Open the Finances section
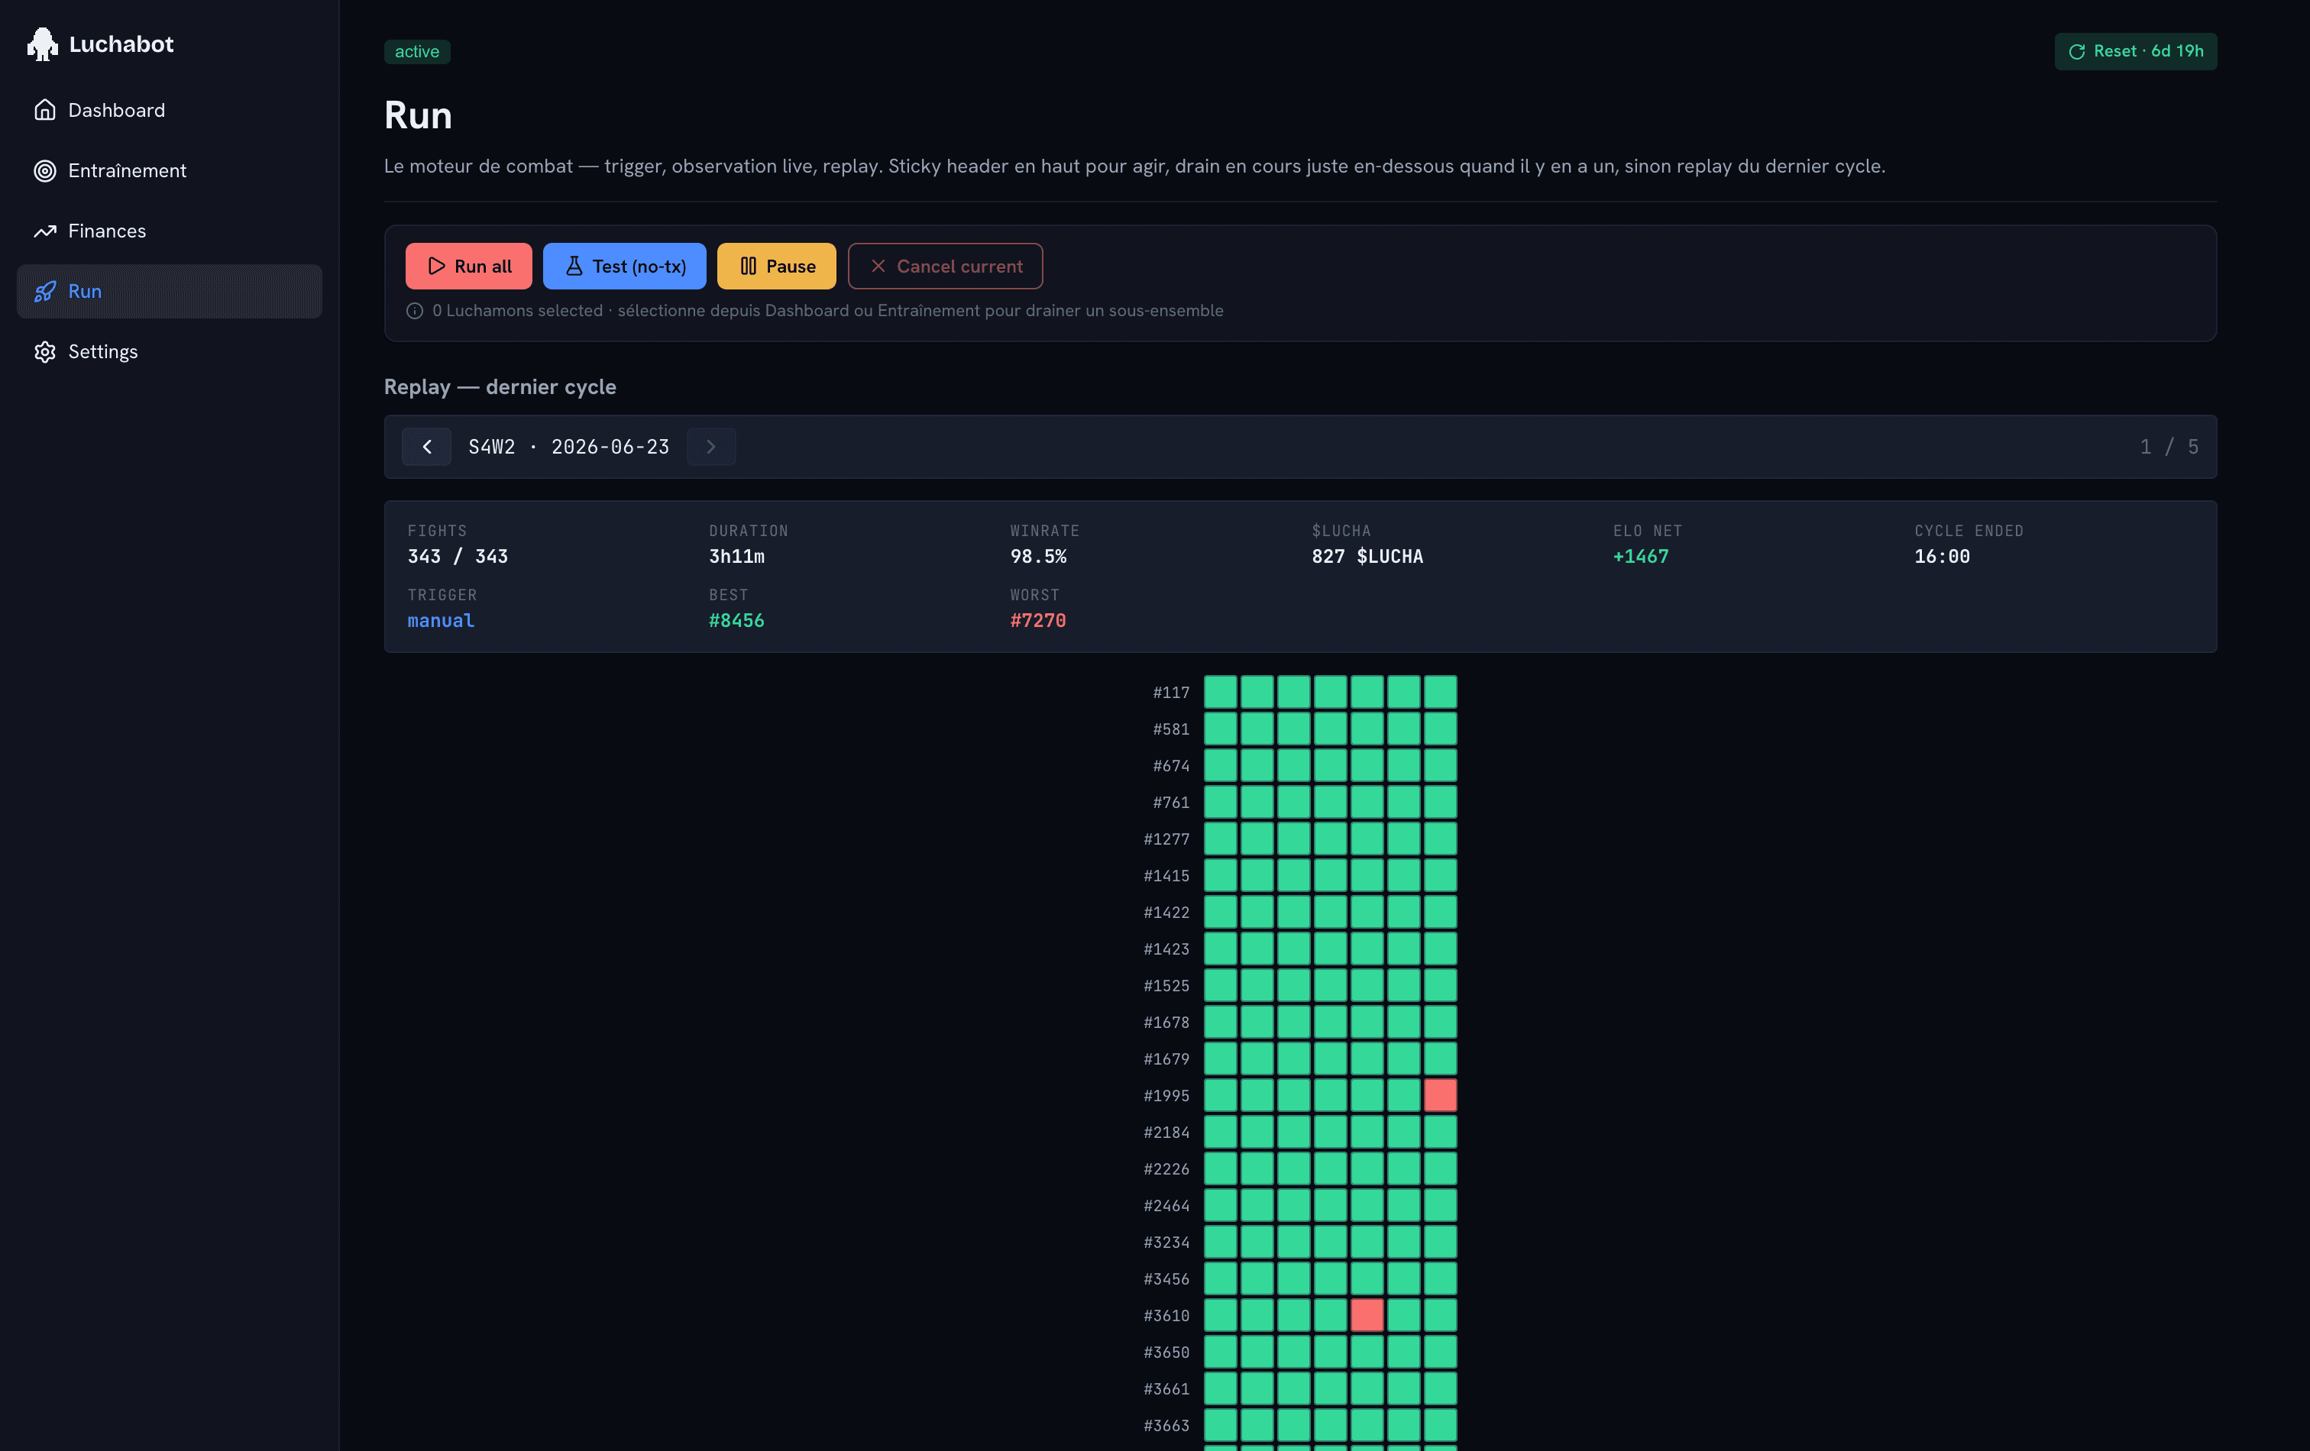The height and width of the screenshot is (1451, 2310). 169,231
